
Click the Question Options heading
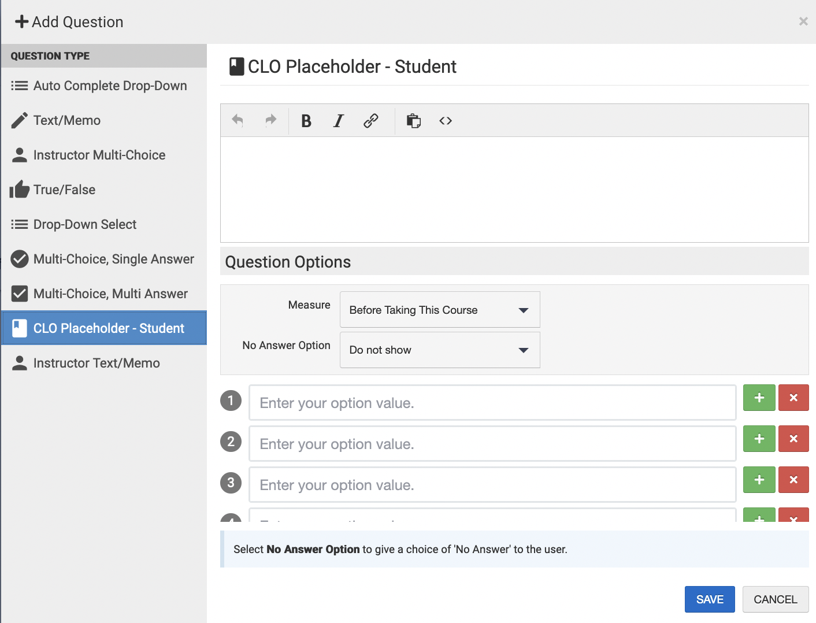tap(288, 262)
